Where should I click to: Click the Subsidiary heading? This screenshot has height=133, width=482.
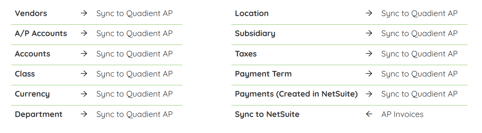pyautogui.click(x=255, y=34)
